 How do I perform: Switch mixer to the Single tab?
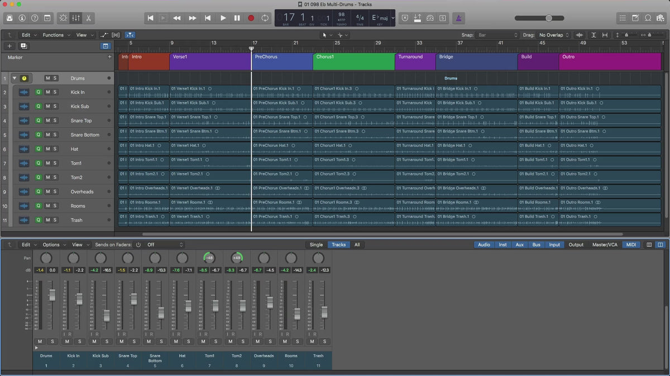coord(316,245)
